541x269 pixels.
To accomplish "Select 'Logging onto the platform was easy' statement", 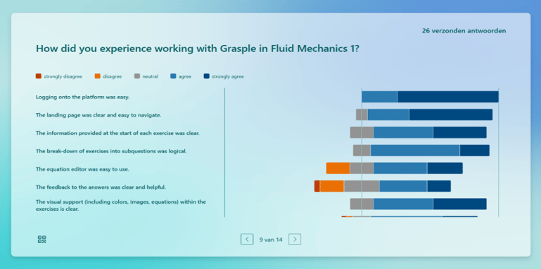I will pos(82,97).
